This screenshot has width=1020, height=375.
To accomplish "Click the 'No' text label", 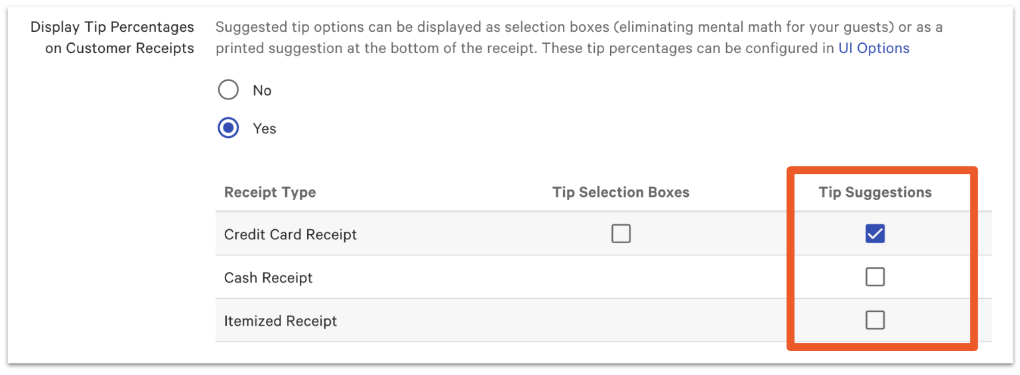I will point(262,91).
